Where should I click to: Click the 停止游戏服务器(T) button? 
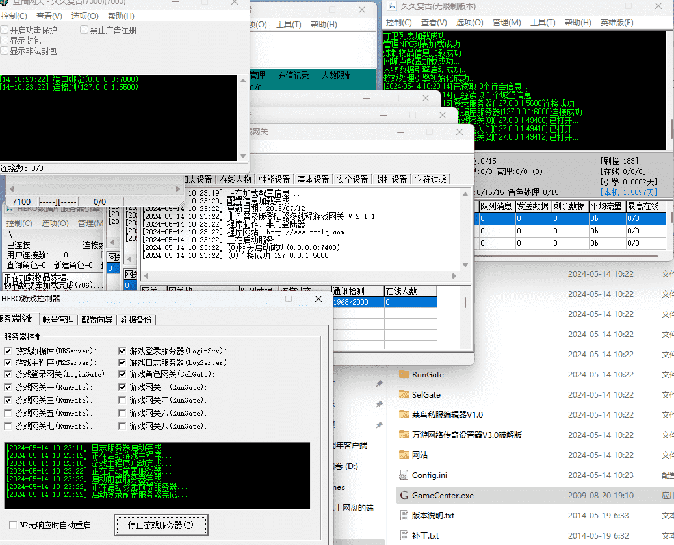pos(161,525)
